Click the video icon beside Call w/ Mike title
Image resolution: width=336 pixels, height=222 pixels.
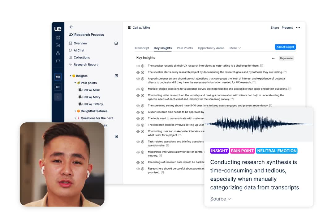129,27
